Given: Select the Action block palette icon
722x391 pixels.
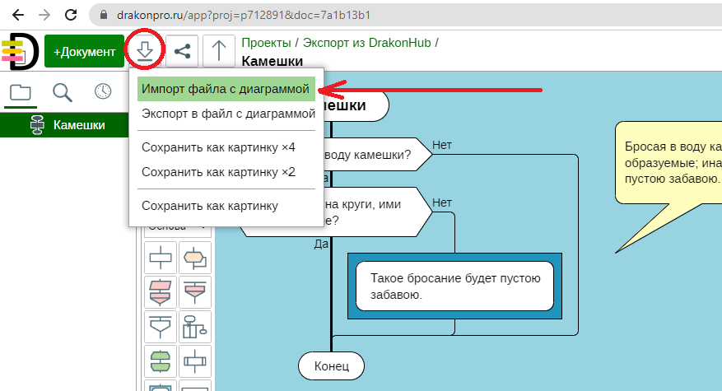Looking at the screenshot, I should tap(161, 258).
